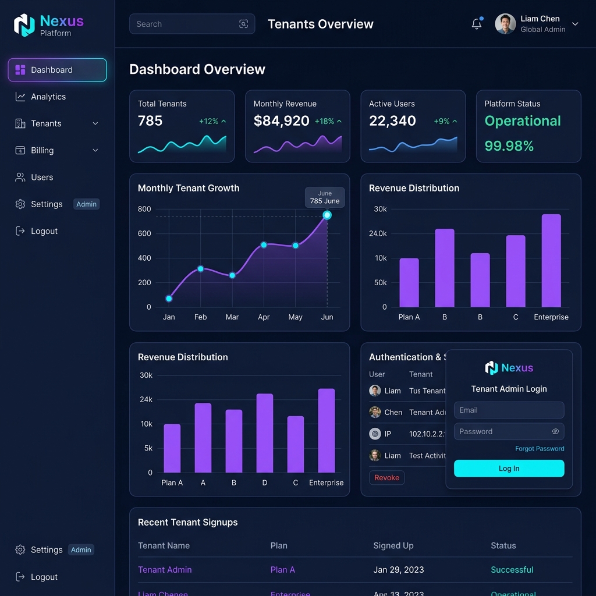Open the user account dropdown arrow
Screen dimensions: 596x596
pyautogui.click(x=575, y=24)
